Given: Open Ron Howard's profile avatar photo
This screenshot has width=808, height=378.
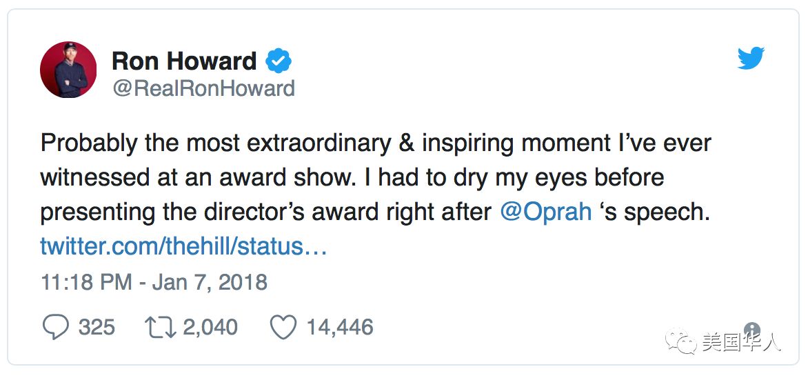Looking at the screenshot, I should tap(68, 69).
